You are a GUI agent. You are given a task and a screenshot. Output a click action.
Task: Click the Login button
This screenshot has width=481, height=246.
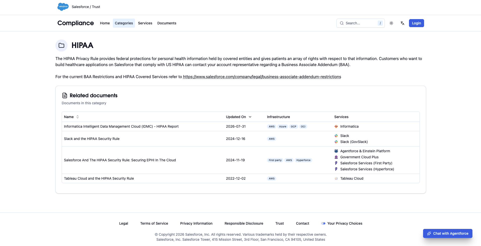pos(417,23)
